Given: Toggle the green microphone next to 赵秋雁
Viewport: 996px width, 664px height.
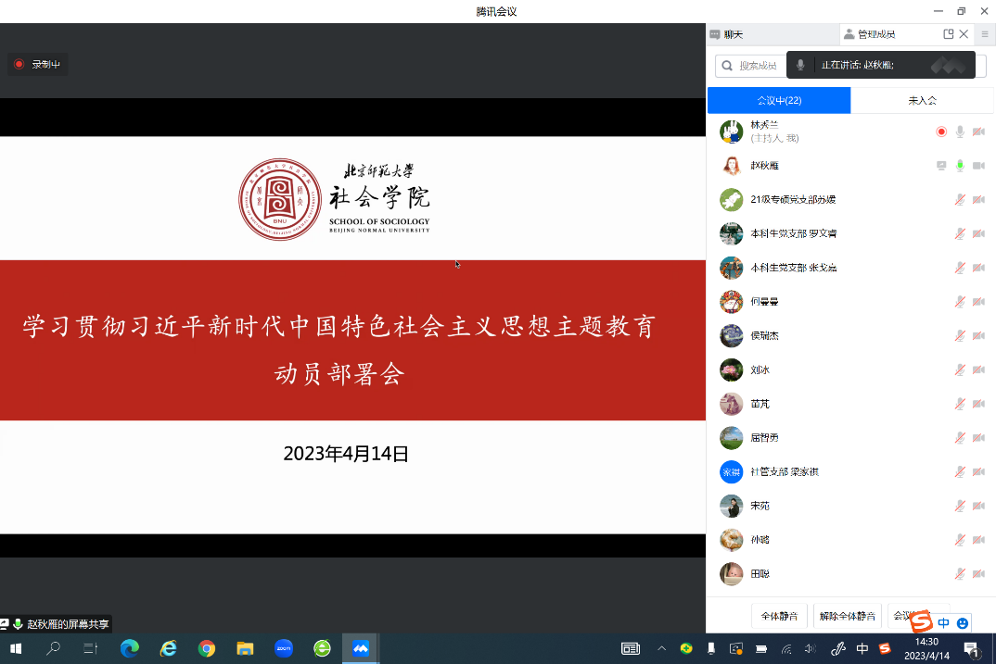Looking at the screenshot, I should 959,165.
